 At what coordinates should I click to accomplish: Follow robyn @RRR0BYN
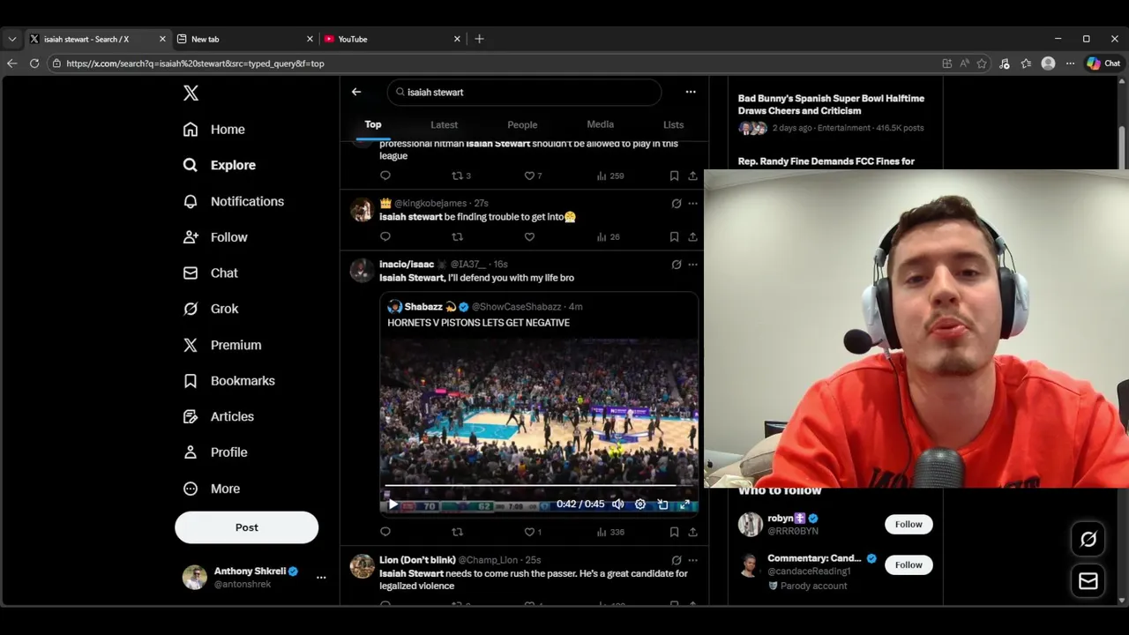coord(908,524)
